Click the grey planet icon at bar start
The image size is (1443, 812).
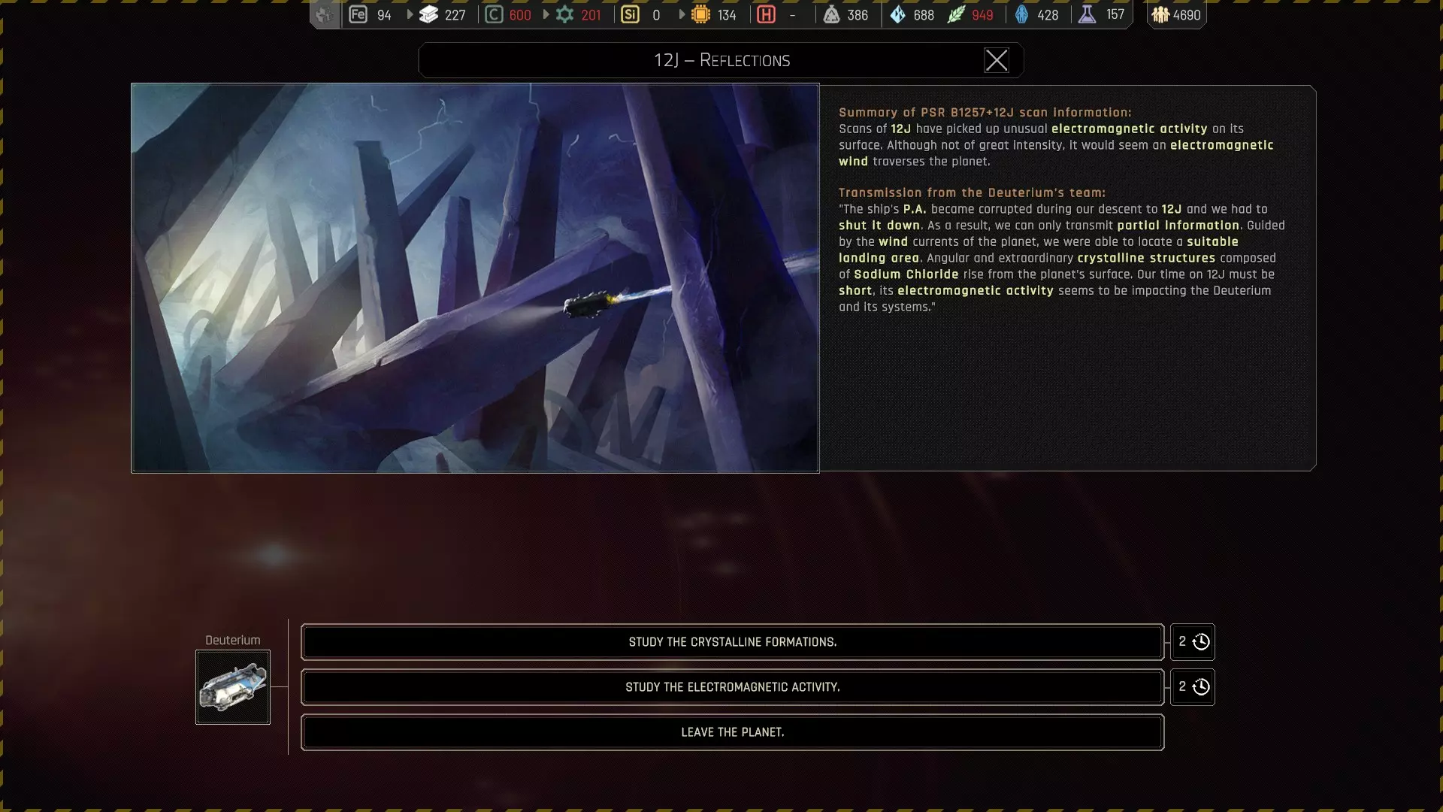324,14
